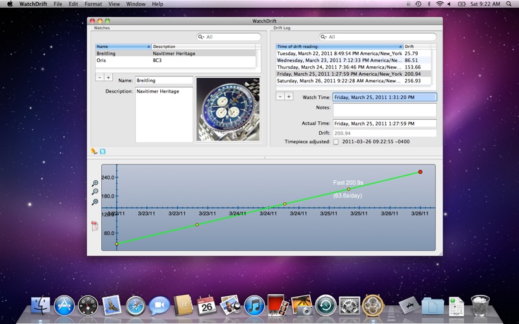Select the Friday, March 25 drift reading
This screenshot has height=324, width=519.
coord(353,74)
